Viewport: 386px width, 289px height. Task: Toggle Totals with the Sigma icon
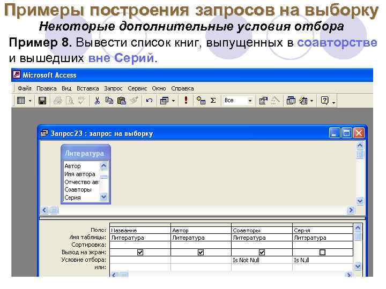click(213, 101)
